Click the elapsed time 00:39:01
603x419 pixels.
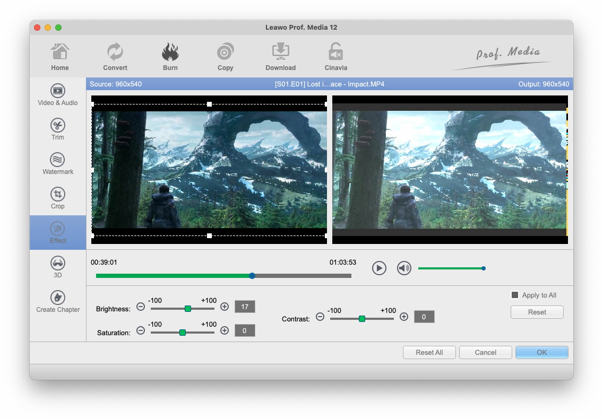click(x=104, y=262)
